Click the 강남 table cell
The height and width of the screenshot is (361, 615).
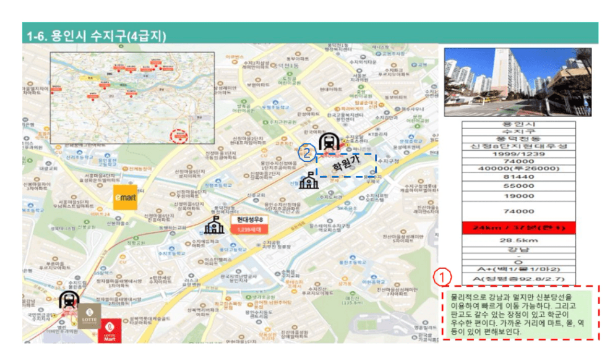pos(518,250)
